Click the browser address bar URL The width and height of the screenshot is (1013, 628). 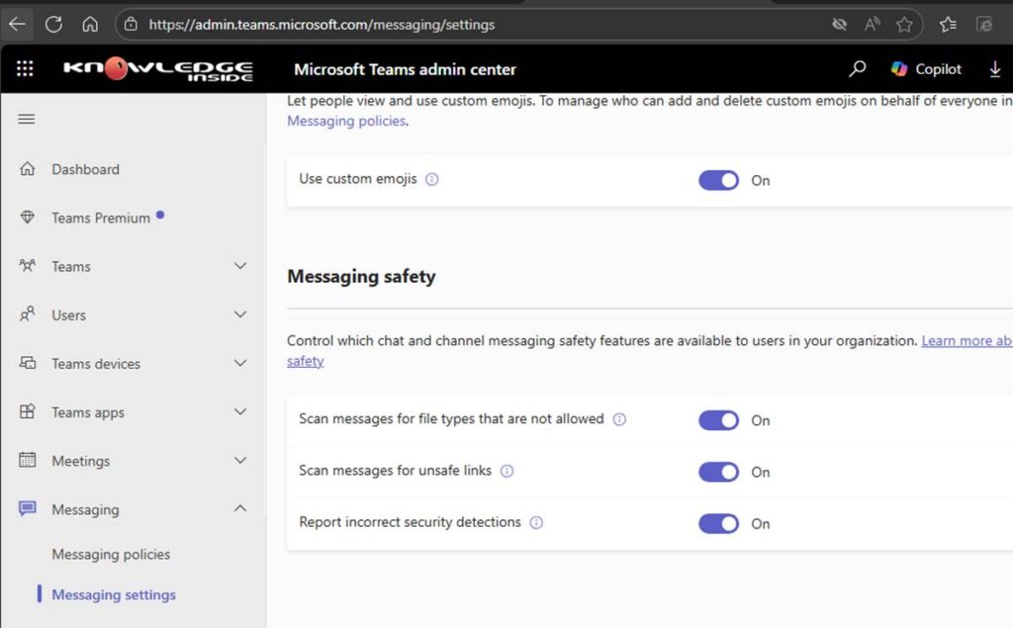322,24
